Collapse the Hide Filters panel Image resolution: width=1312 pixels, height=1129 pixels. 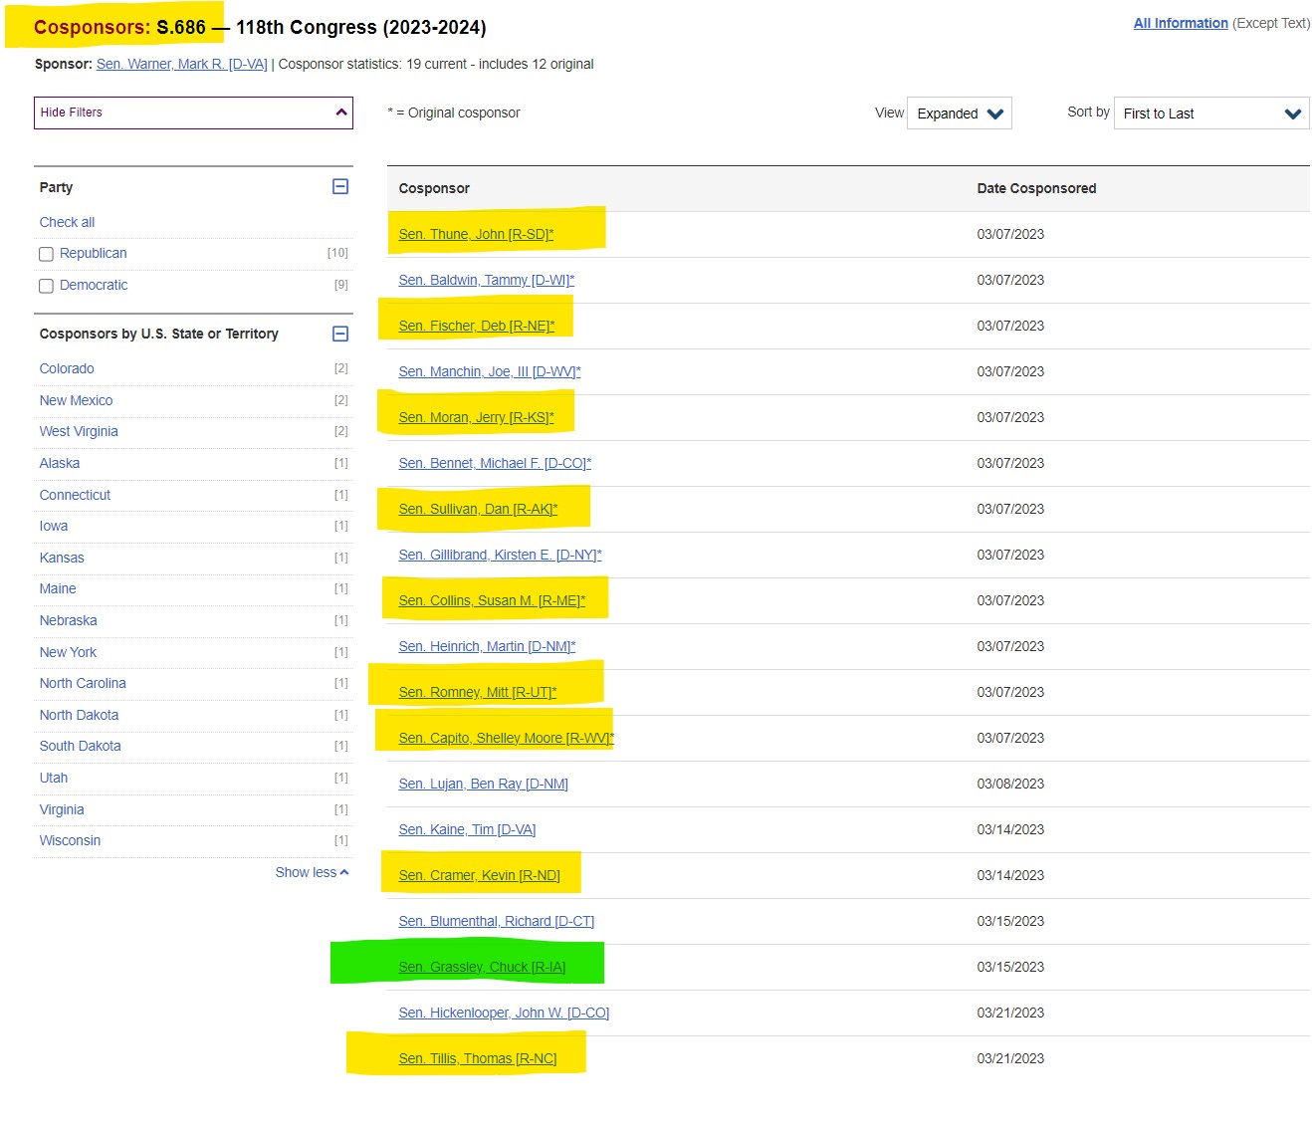(193, 113)
